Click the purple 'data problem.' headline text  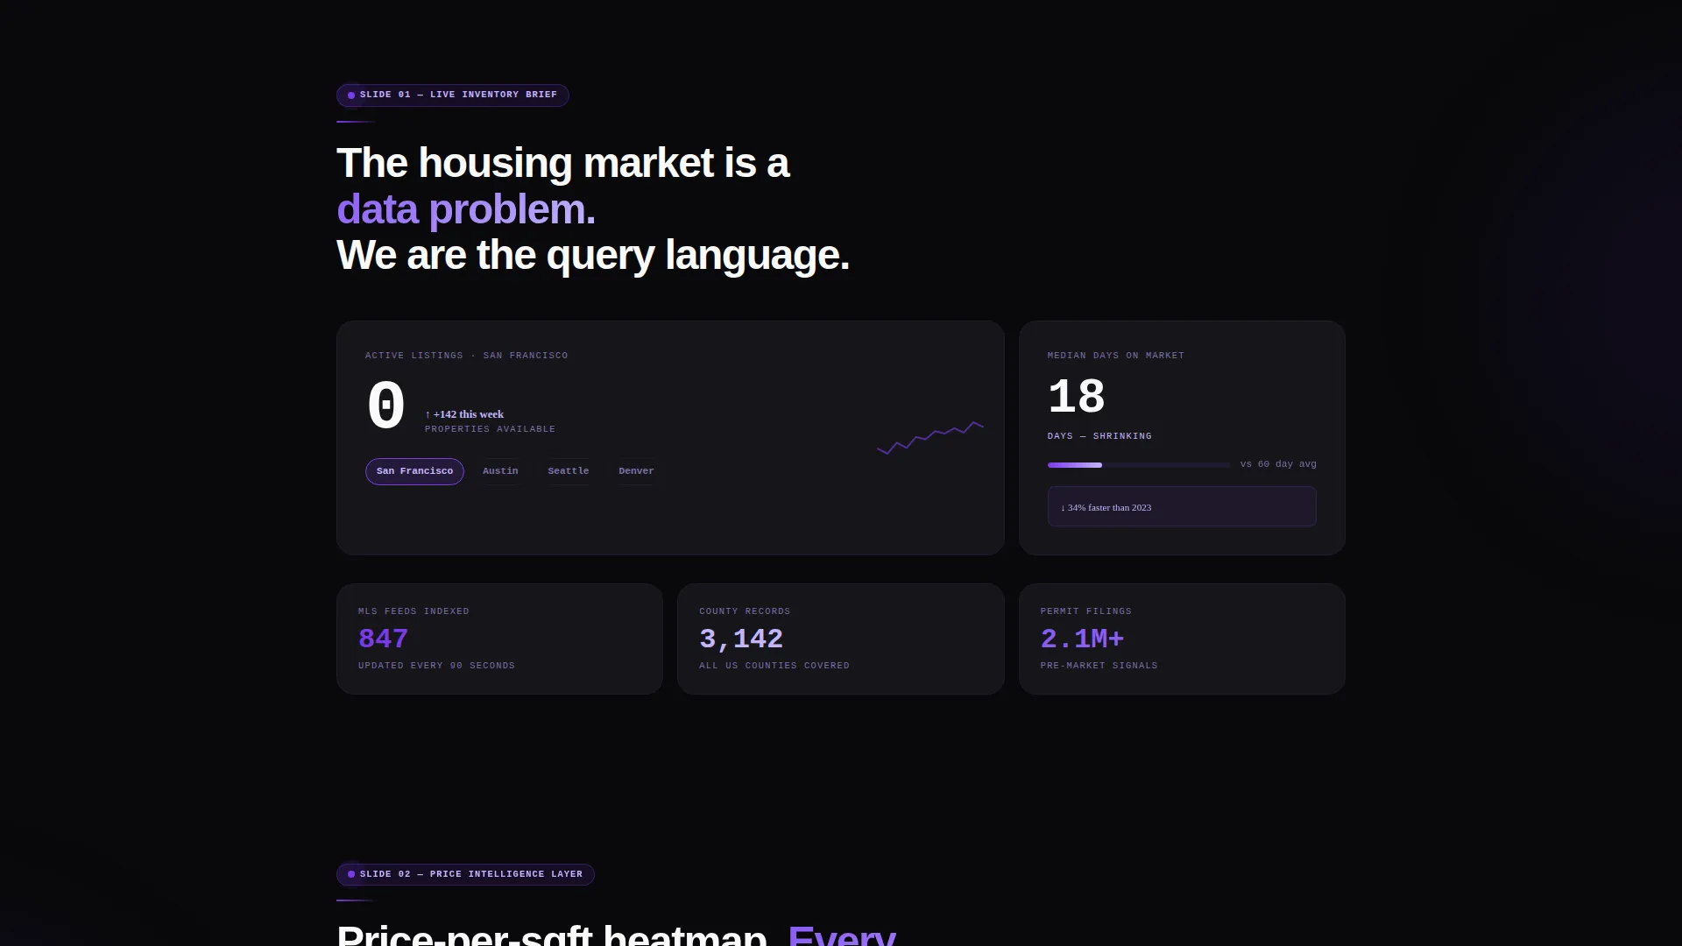coord(466,209)
